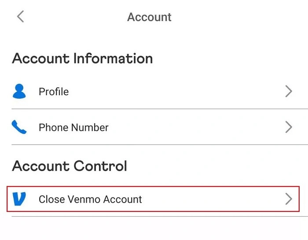Click the red highlight border's top edge
308x240 pixels.
[154, 186]
